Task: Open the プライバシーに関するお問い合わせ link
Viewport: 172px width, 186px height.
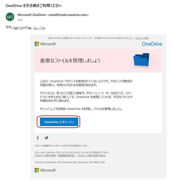Action: click(x=91, y=155)
